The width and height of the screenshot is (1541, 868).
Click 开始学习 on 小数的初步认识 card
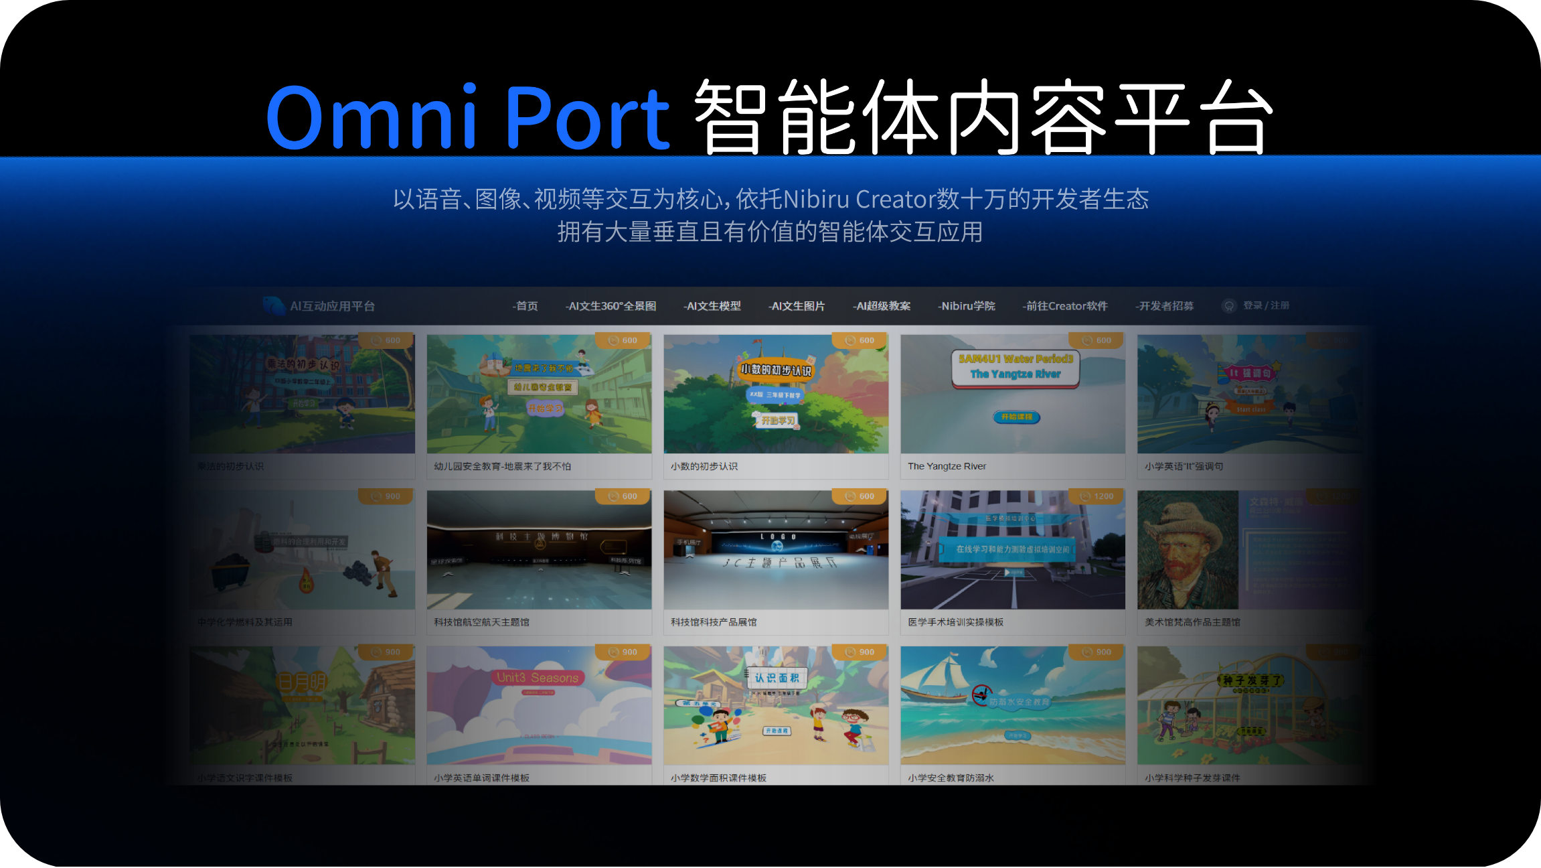pyautogui.click(x=777, y=421)
